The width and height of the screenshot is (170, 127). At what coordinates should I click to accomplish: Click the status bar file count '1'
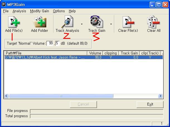[x=162, y=123]
